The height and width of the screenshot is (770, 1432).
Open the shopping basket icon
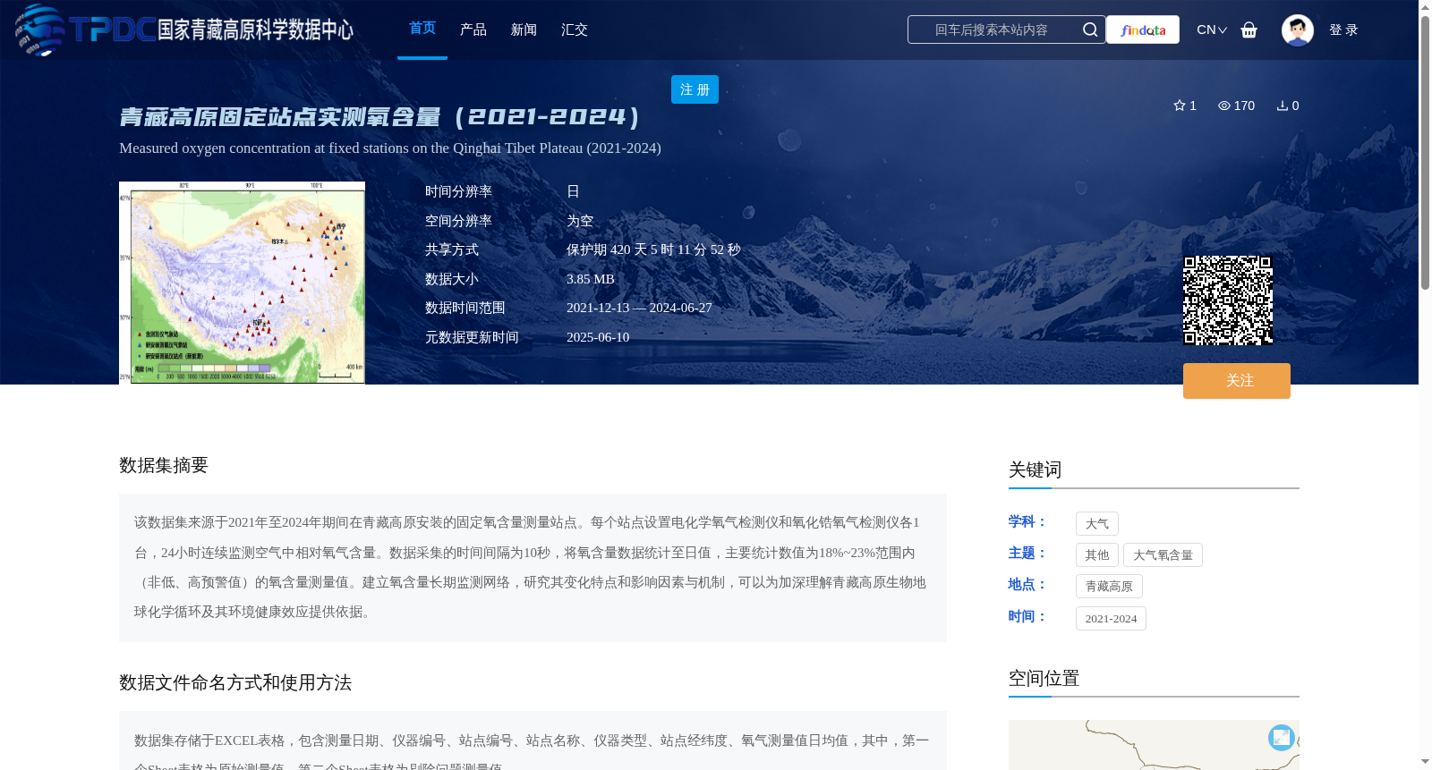(1249, 30)
